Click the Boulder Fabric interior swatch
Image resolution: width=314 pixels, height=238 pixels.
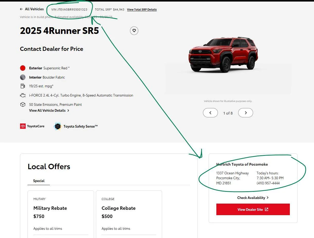pyautogui.click(x=23, y=77)
